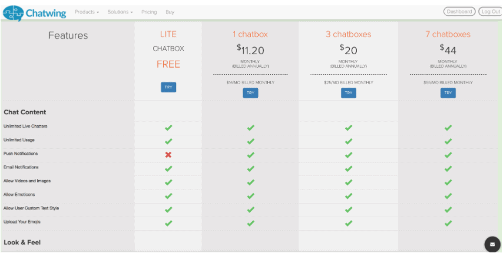Click LITE checkmark for Allow Videos and Images

coord(168,182)
